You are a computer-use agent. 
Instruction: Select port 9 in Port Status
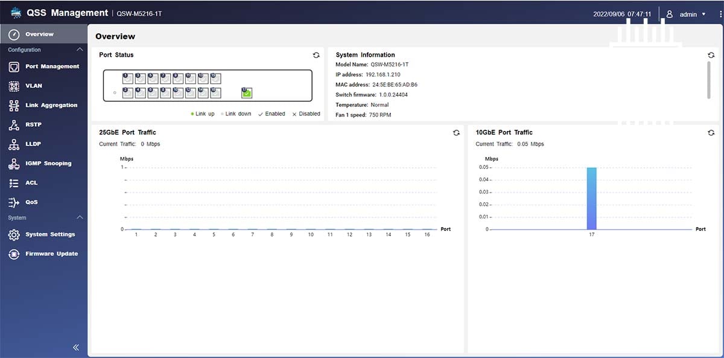pos(178,78)
